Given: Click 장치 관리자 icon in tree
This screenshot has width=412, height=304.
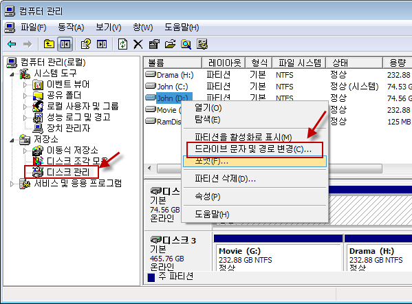Looking at the screenshot, I should coord(38,128).
